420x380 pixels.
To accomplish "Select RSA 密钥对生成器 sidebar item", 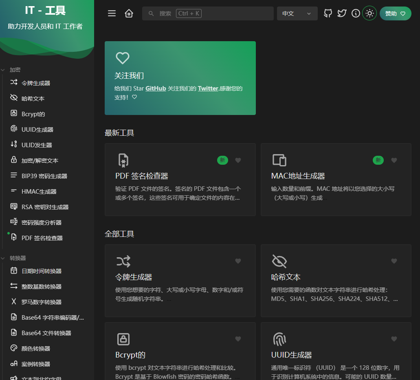I will click(45, 207).
